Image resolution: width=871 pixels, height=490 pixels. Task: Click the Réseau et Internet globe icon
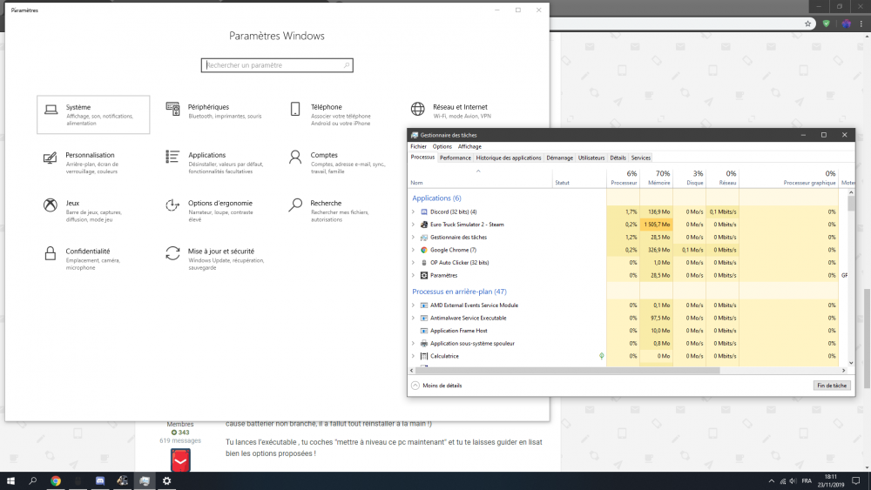pos(417,110)
